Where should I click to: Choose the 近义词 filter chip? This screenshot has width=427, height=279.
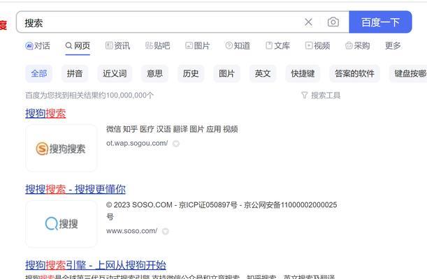click(115, 73)
